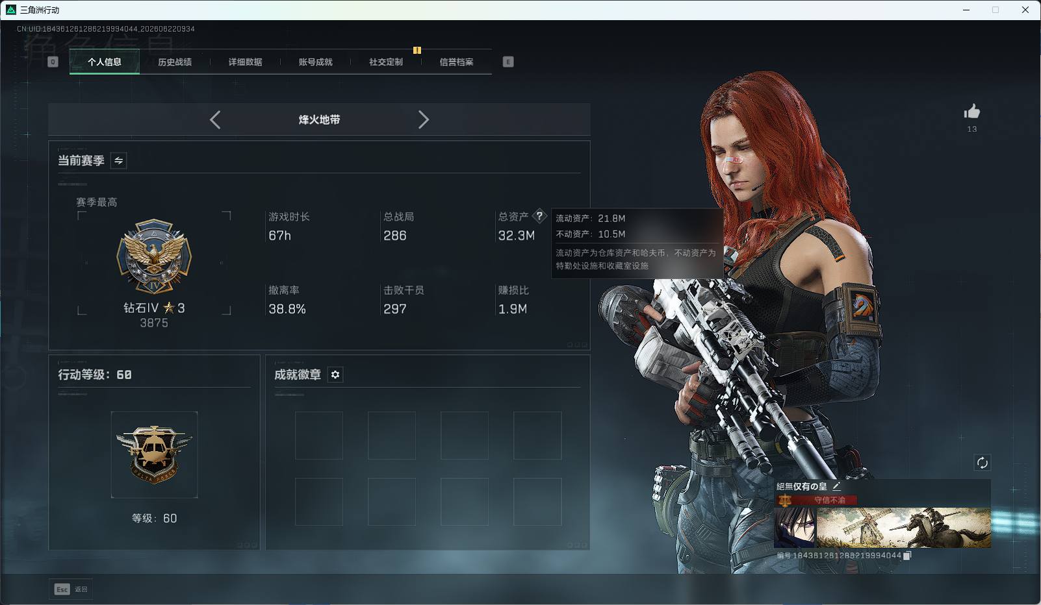Select the 社交定制 tab
1041x605 pixels.
point(386,62)
